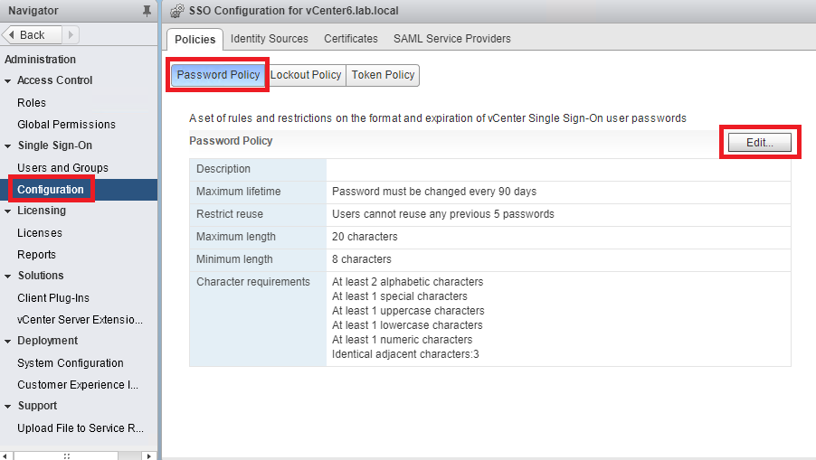Collapse the Access Control section
The height and width of the screenshot is (460, 816).
click(x=8, y=80)
